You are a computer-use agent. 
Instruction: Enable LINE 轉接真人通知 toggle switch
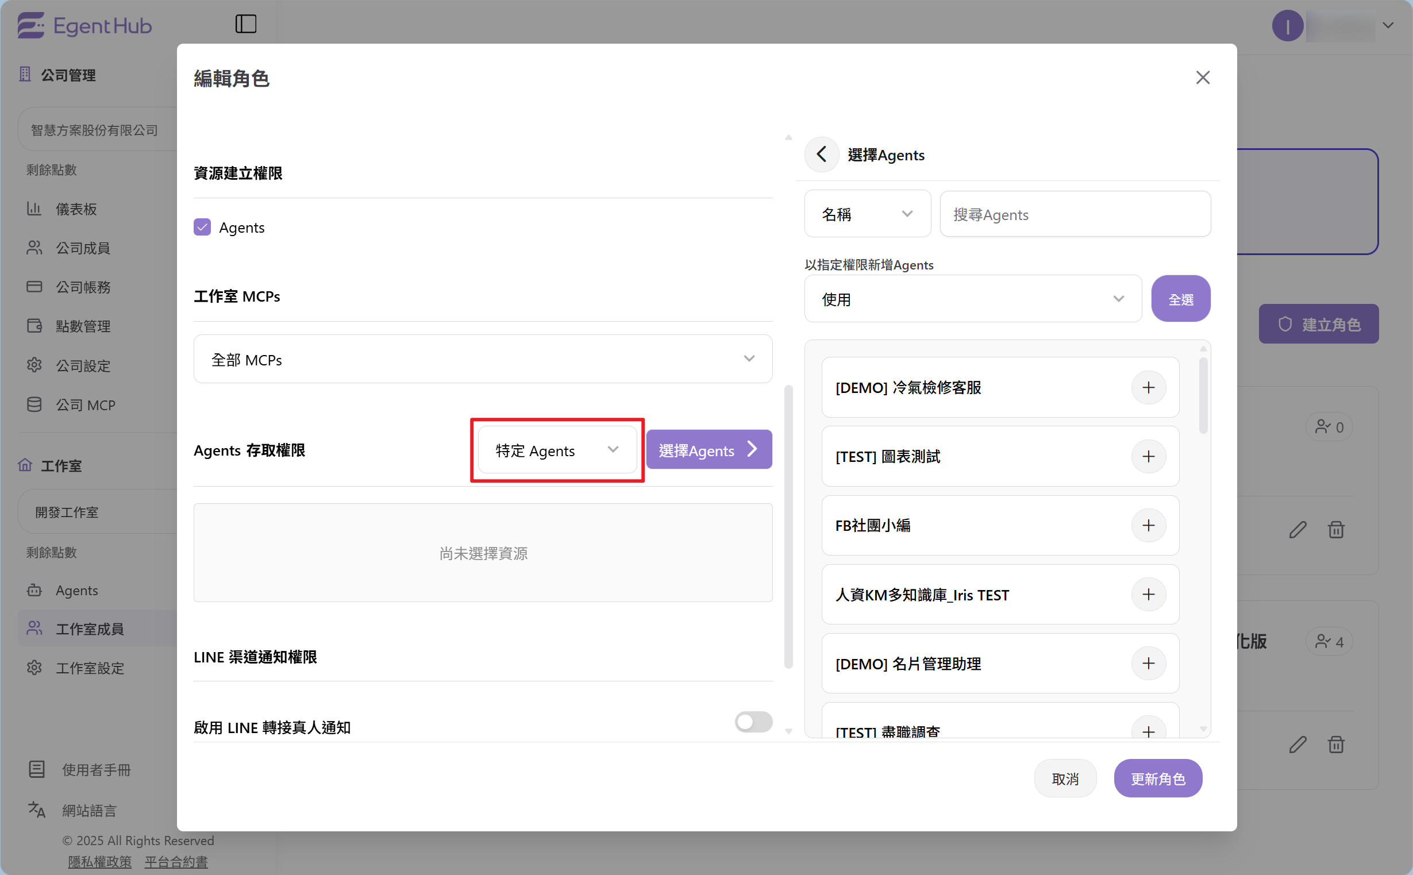point(753,722)
